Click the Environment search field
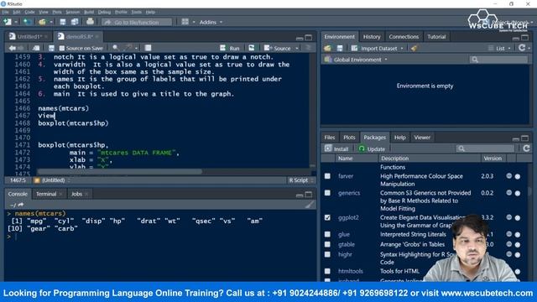Viewport: 537px width, 302px height. pos(498,60)
